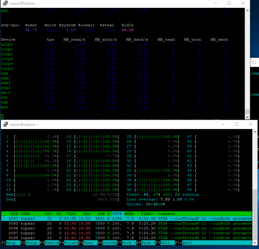Screen dimensions: 259x249
Task: Open F1 Help in htop
Action: pyautogui.click(x=11, y=243)
